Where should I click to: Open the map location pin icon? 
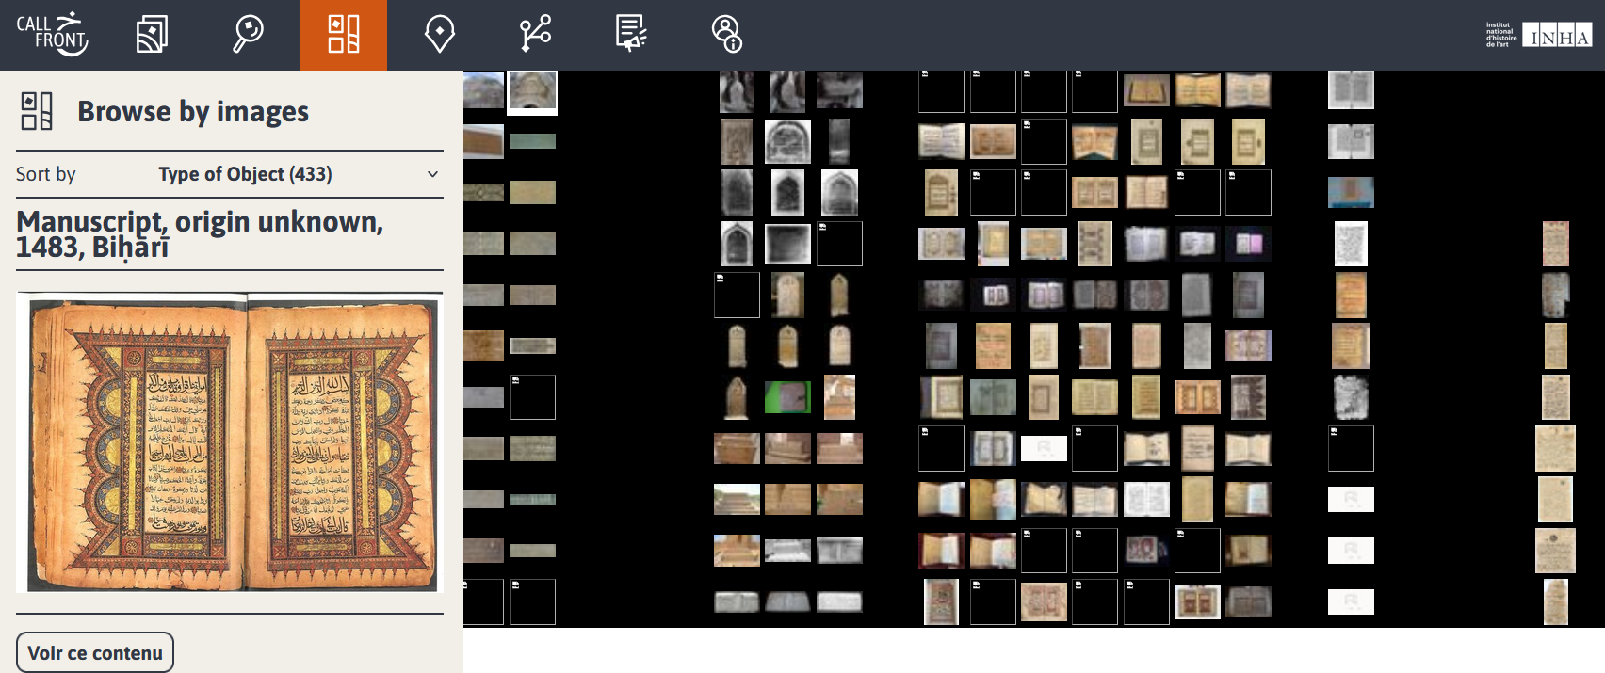[x=440, y=35]
